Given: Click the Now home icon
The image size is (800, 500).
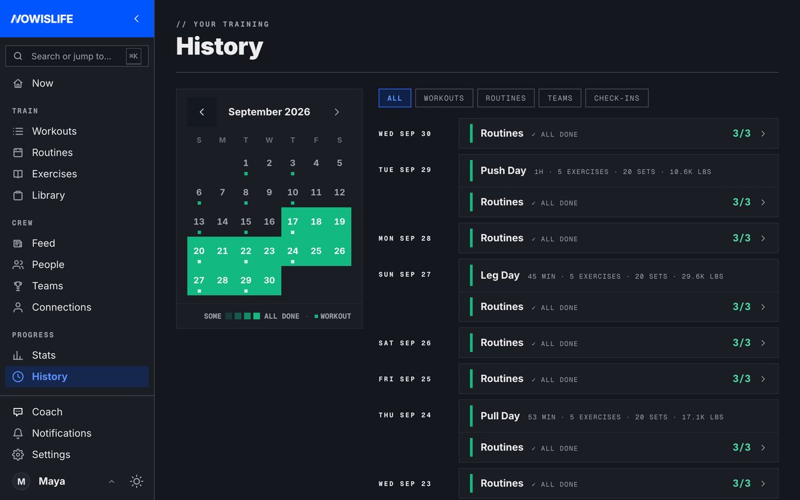Looking at the screenshot, I should click(x=18, y=83).
